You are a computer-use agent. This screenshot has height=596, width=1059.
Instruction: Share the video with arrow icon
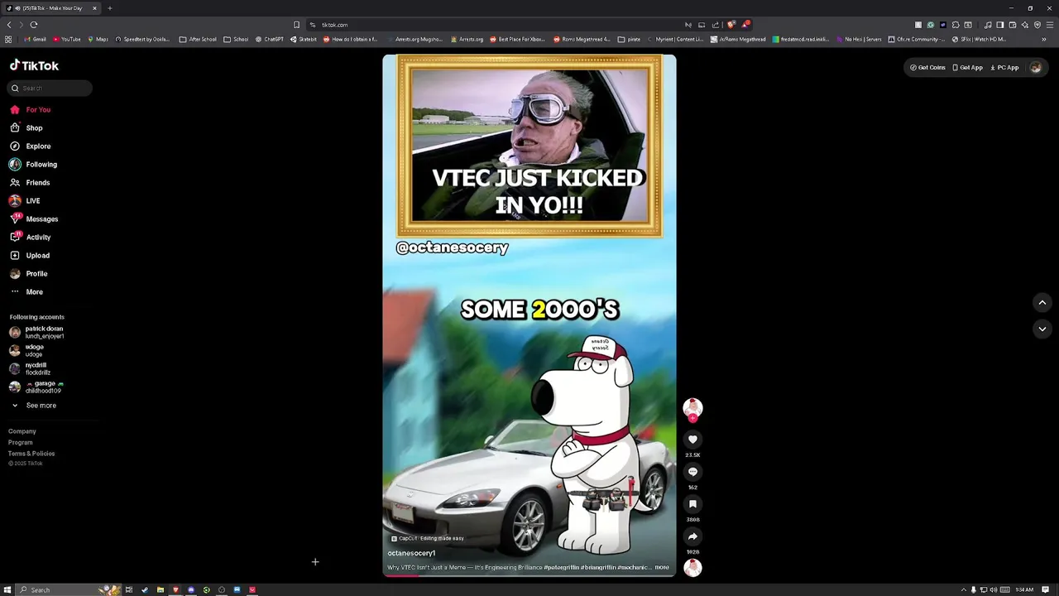click(x=692, y=536)
